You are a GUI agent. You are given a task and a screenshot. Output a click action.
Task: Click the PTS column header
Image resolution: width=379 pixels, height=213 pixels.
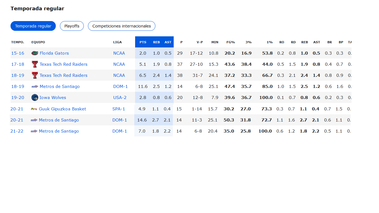[143, 42]
